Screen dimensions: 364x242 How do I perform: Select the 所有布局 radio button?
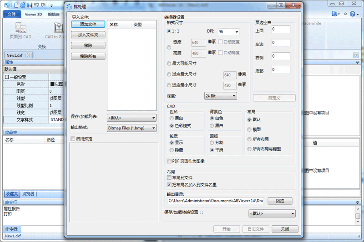pyautogui.click(x=249, y=139)
